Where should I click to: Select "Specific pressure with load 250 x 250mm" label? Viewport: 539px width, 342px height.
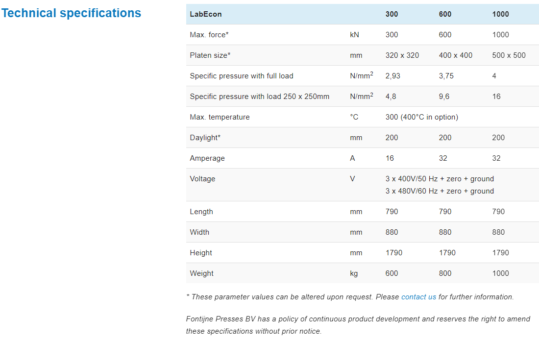(260, 97)
